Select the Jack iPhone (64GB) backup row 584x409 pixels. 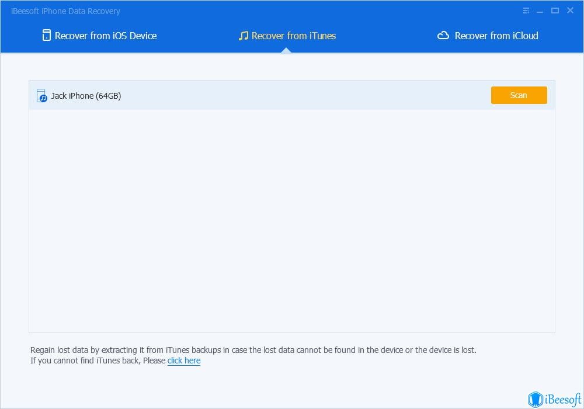tap(291, 95)
